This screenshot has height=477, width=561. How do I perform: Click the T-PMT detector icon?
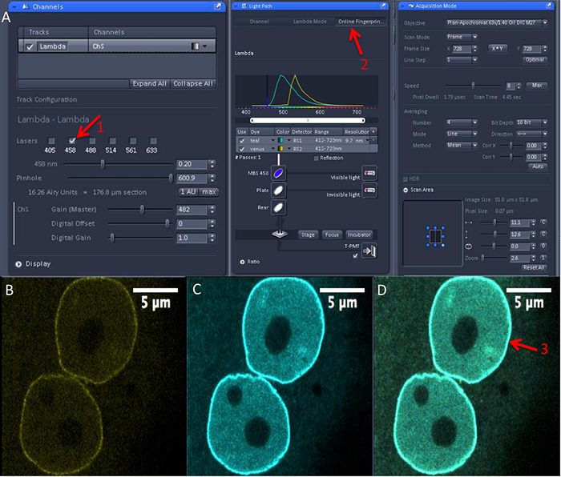click(369, 251)
